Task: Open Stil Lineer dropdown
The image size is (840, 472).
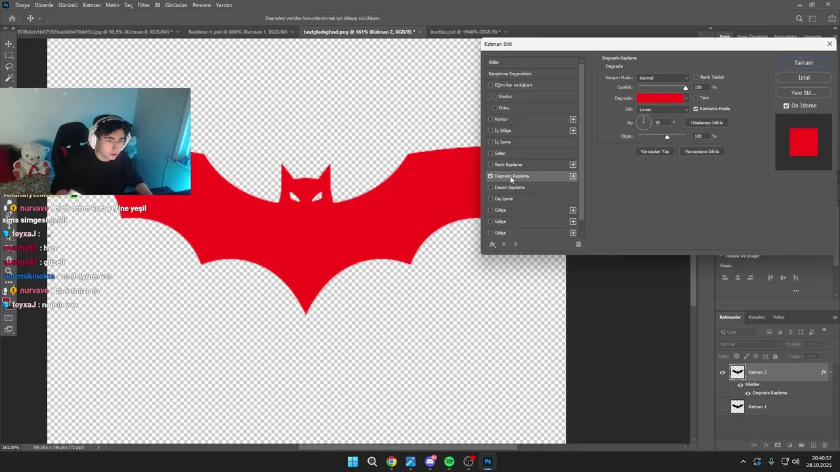Action: 663,109
